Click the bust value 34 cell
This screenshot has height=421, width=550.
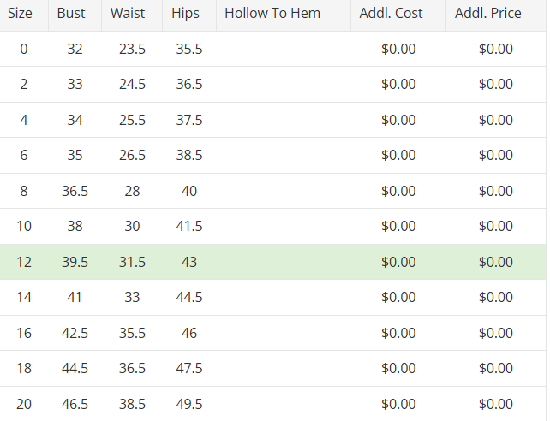click(x=75, y=120)
